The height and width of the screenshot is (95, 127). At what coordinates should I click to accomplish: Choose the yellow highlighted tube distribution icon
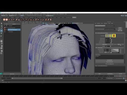coord(114,36)
